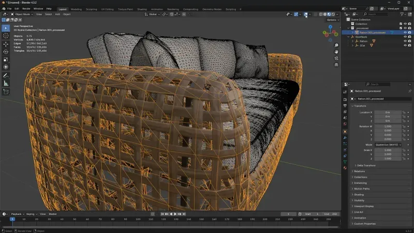
Task: Open the Render menu
Action: point(27,9)
